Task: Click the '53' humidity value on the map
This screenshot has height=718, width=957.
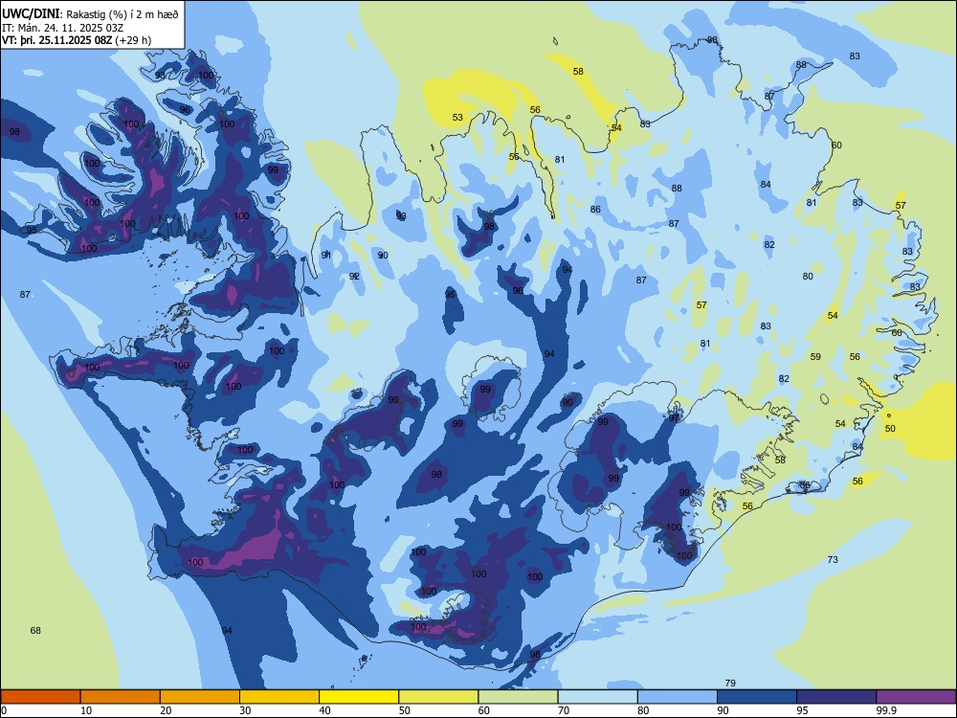Action: click(457, 117)
